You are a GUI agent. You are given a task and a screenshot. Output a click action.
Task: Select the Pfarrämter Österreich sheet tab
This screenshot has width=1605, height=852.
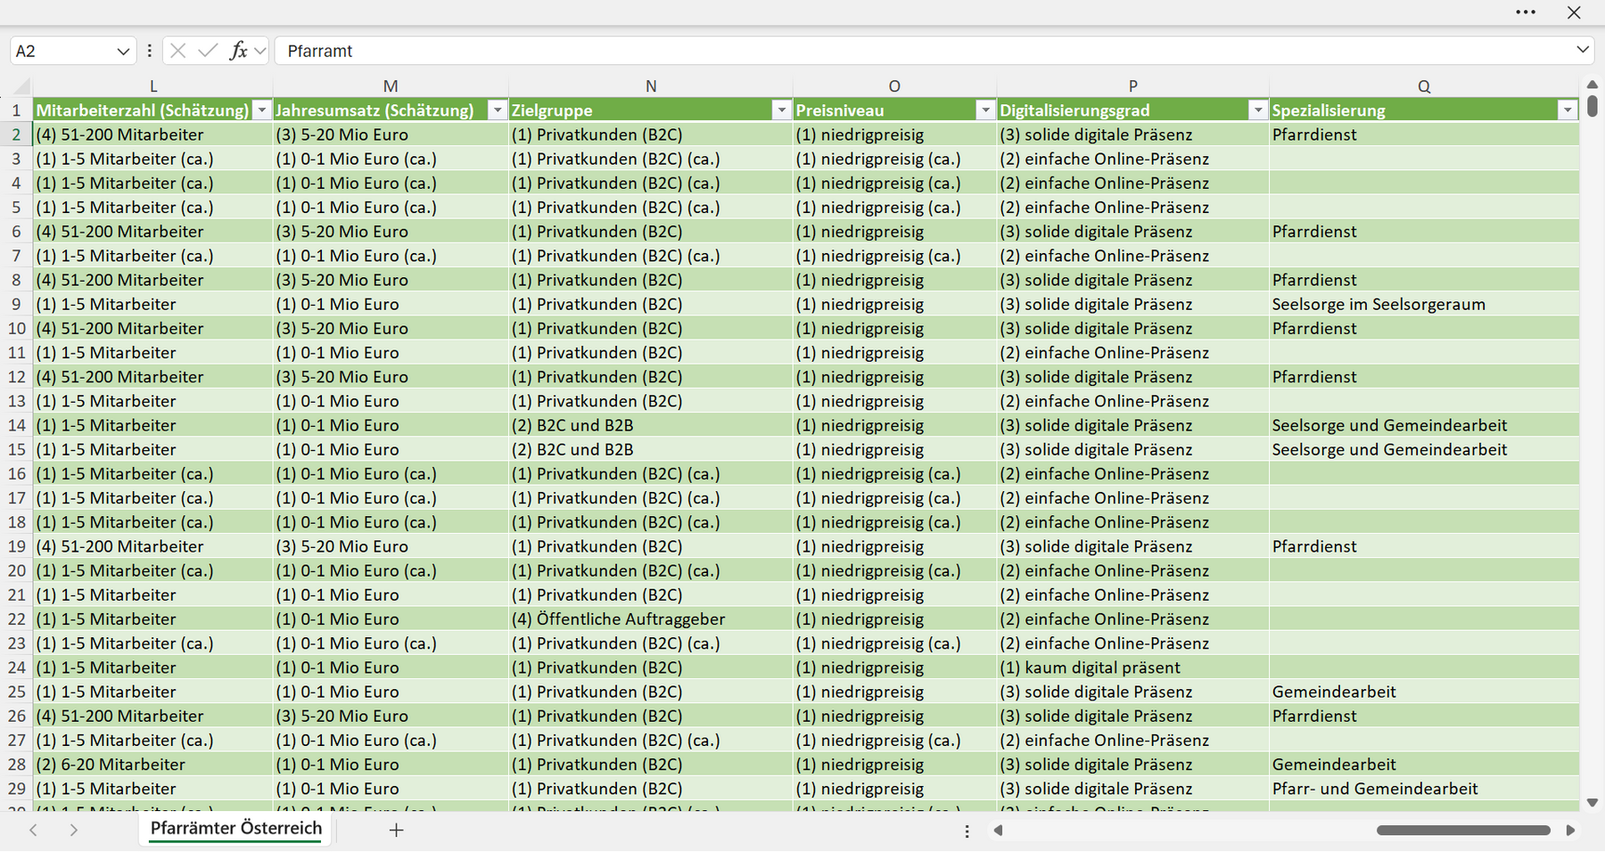pos(236,828)
